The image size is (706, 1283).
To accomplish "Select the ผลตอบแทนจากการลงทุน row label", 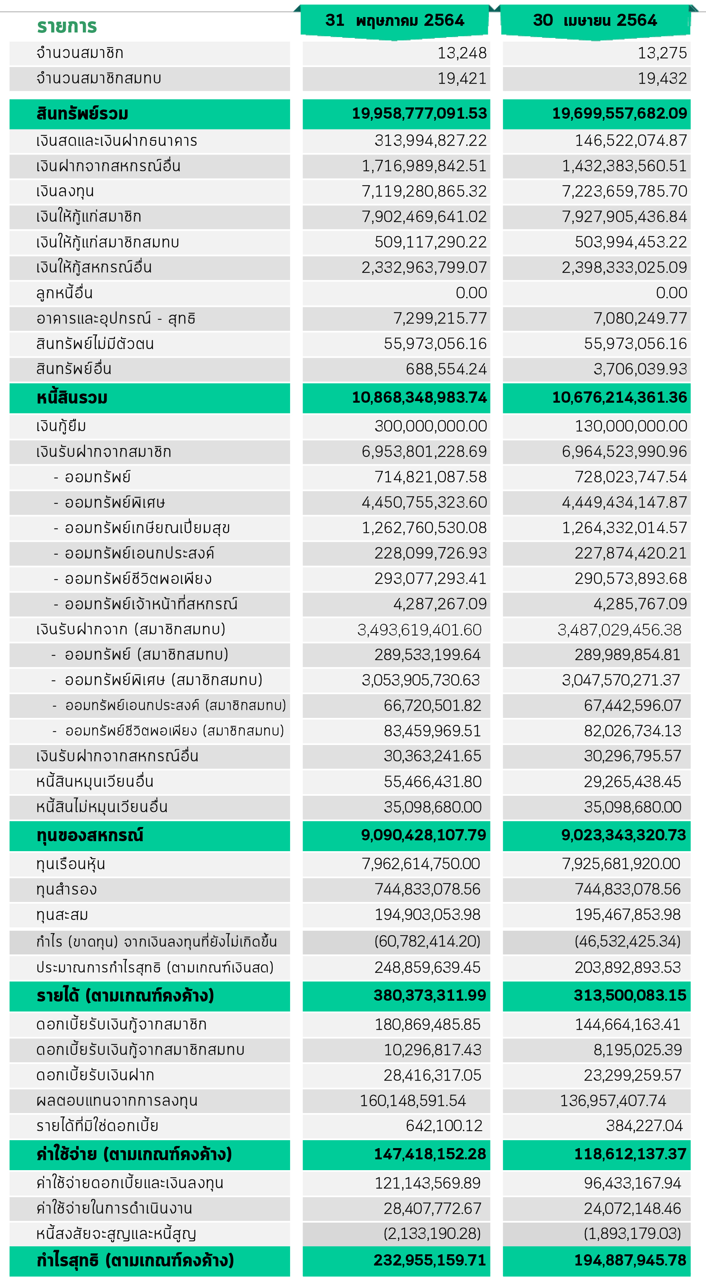I will (x=117, y=1100).
